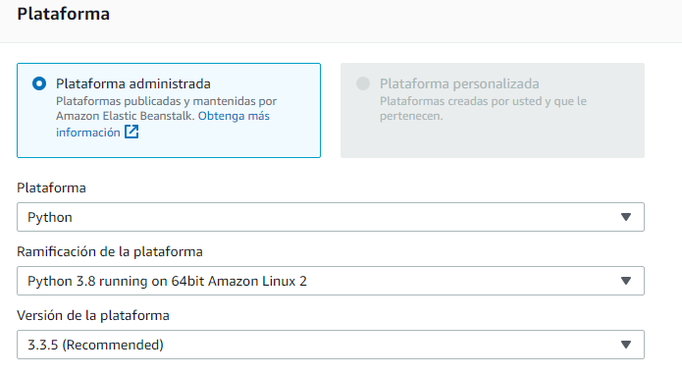This screenshot has width=682, height=375.
Task: Click the Plataforma section heading
Action: (x=64, y=14)
